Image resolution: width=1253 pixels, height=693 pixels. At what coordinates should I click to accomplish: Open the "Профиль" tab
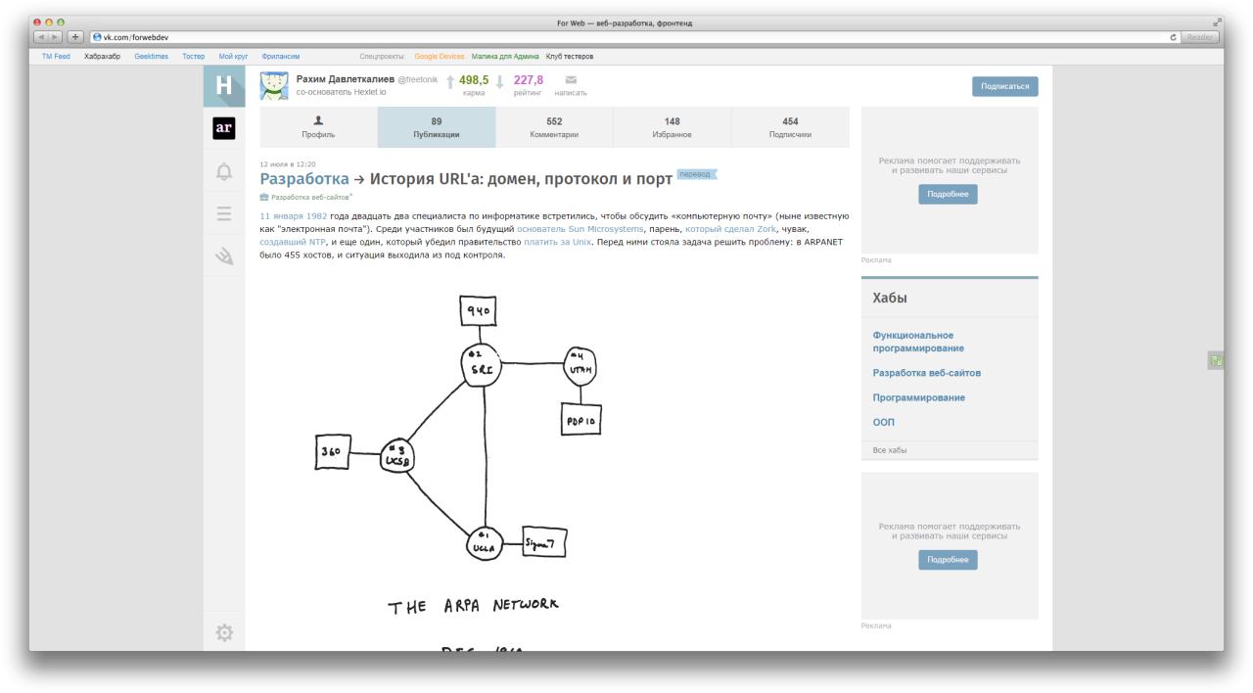coord(318,127)
